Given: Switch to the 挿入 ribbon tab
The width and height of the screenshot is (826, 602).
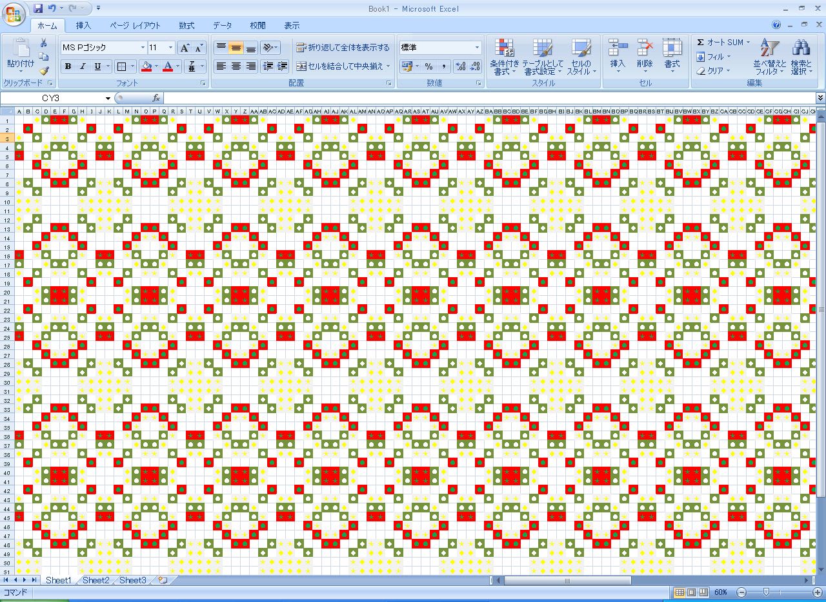Looking at the screenshot, I should click(x=83, y=26).
